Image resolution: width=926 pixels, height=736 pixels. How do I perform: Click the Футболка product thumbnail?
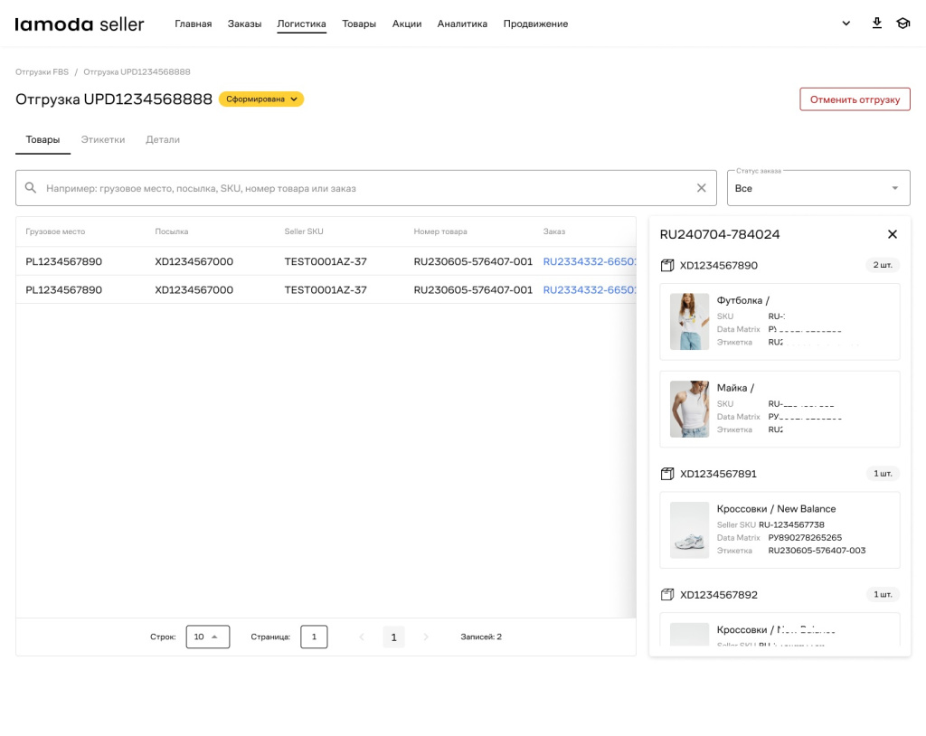point(689,321)
